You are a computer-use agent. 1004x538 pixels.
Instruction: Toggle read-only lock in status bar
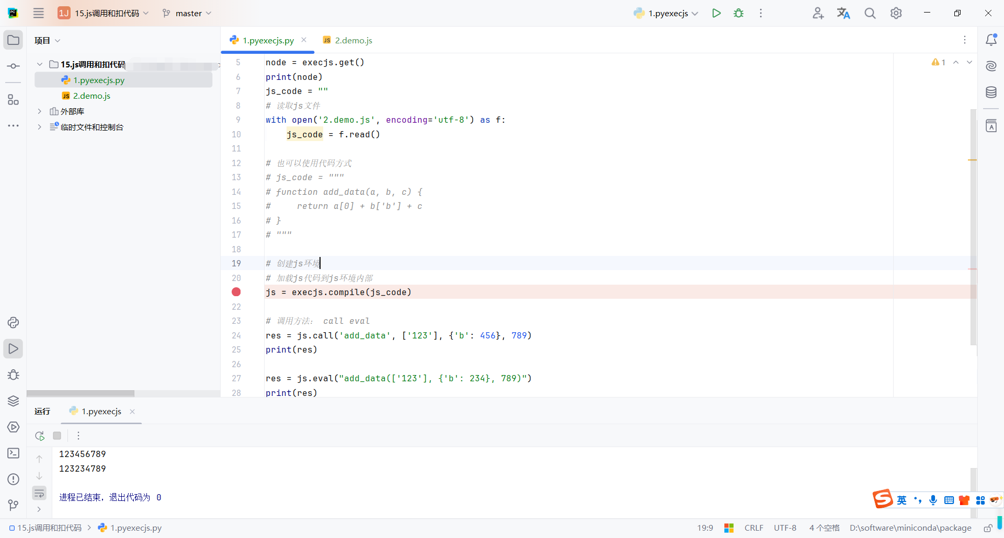pyautogui.click(x=988, y=528)
